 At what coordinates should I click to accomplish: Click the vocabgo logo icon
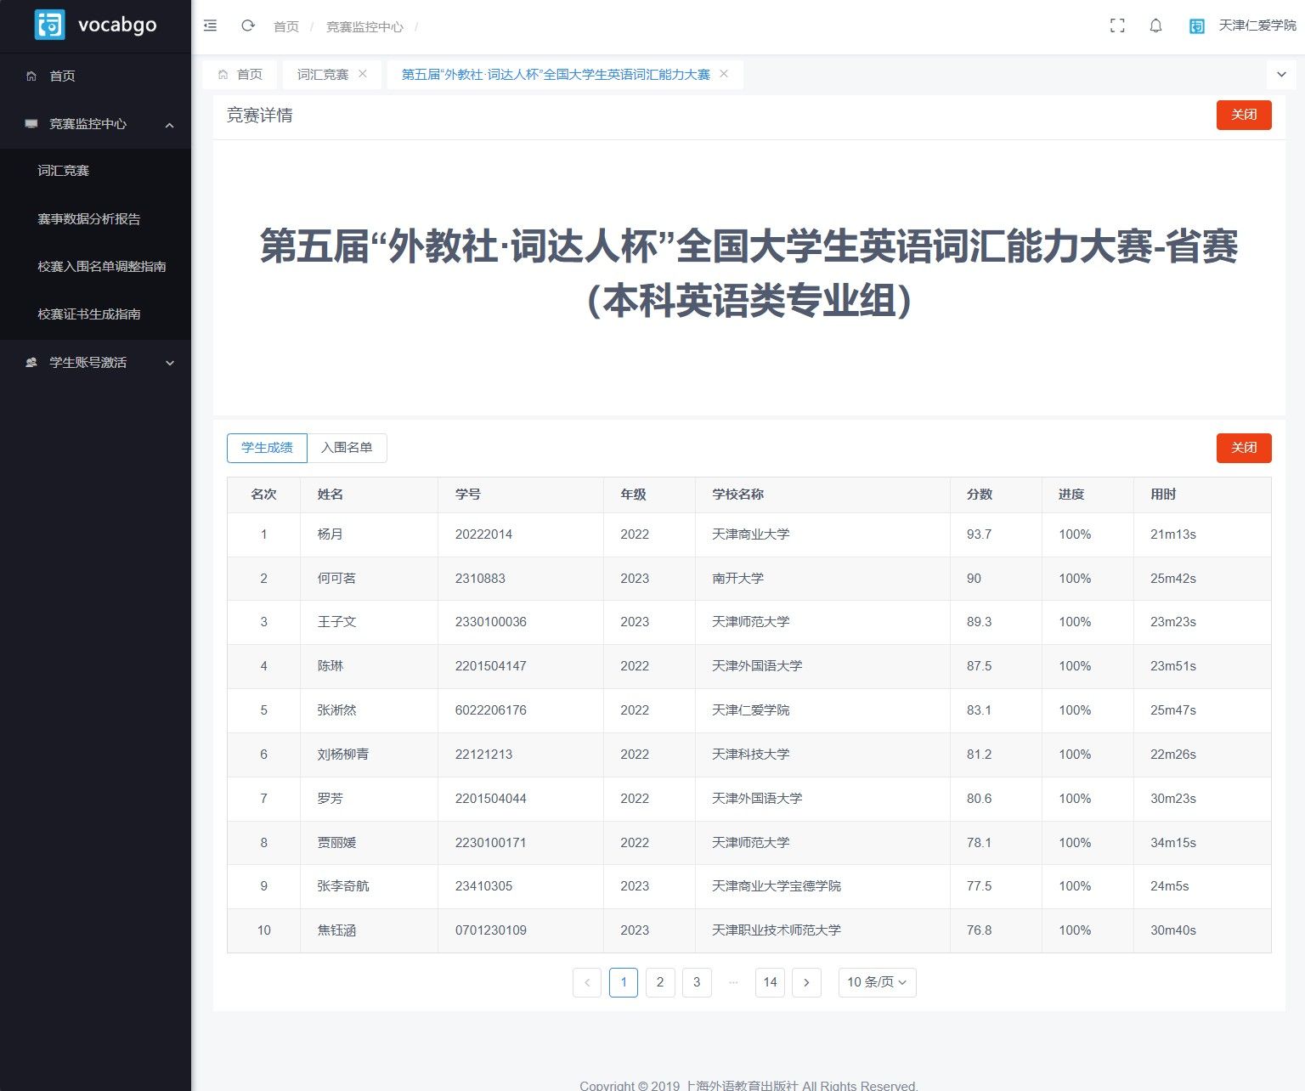coord(49,25)
